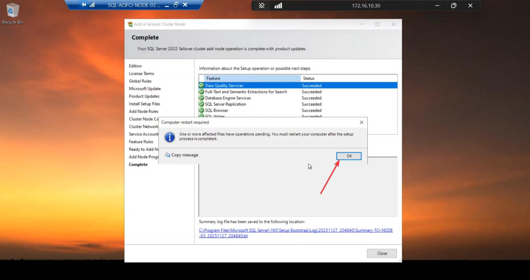Click the Edition step in sidebar
530x280 pixels.
click(135, 66)
